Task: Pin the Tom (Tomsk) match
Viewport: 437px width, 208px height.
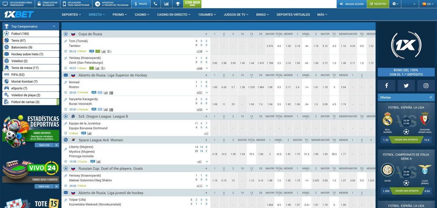Action: [x=65, y=41]
